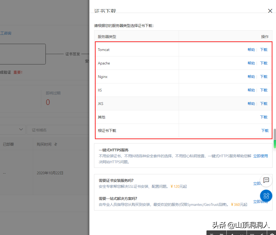Click the blue circular quick-access grid icon

(x=266, y=196)
